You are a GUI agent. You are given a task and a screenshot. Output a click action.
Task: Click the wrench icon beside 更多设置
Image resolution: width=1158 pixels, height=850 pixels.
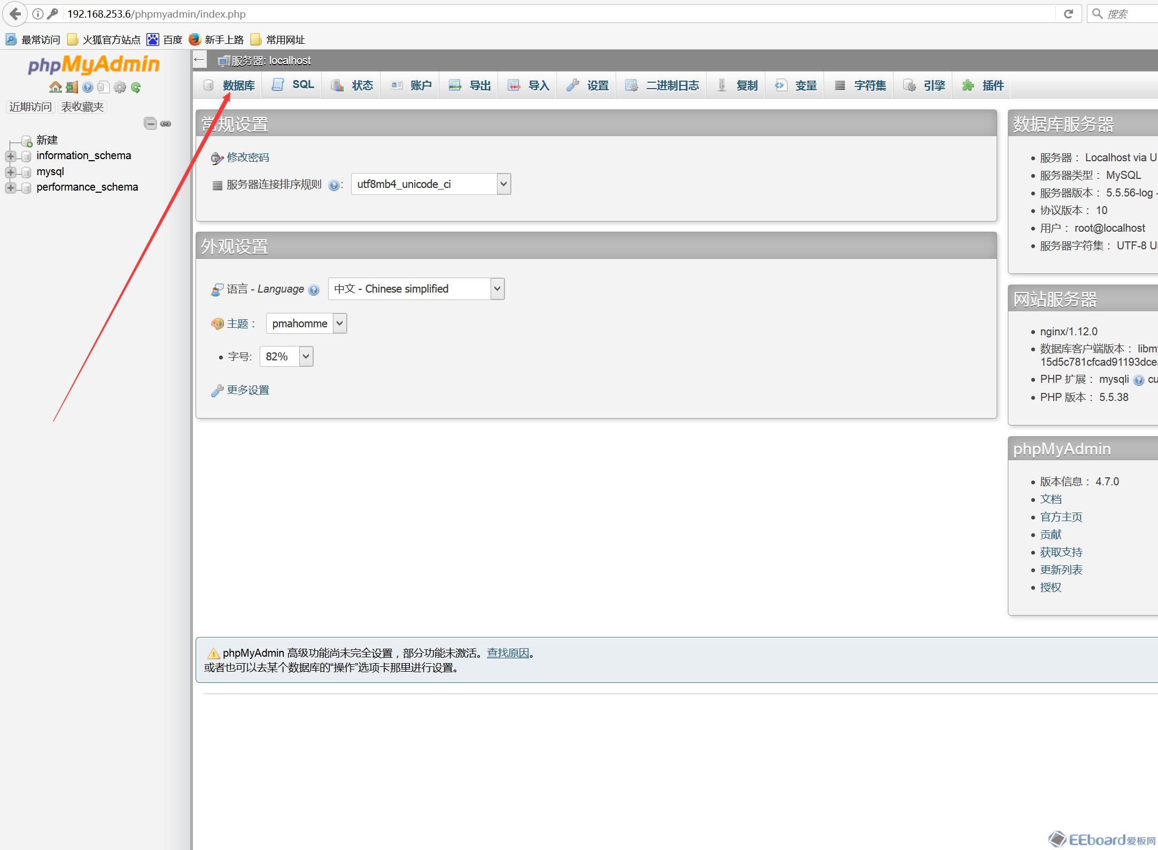click(x=217, y=391)
